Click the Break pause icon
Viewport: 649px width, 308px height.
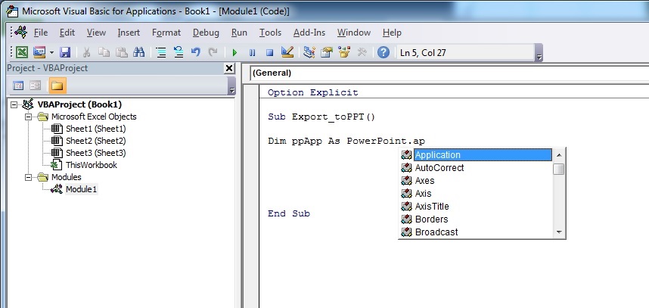click(x=252, y=53)
